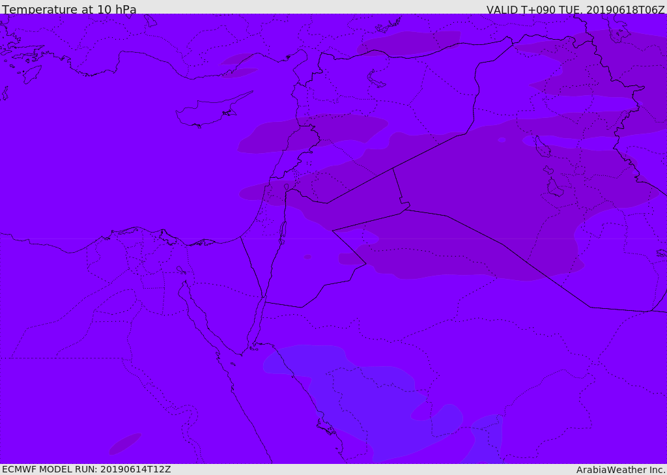667x475 pixels.
Task: Click the 'Temperature at 10 hPa' title text
Action: pos(69,9)
